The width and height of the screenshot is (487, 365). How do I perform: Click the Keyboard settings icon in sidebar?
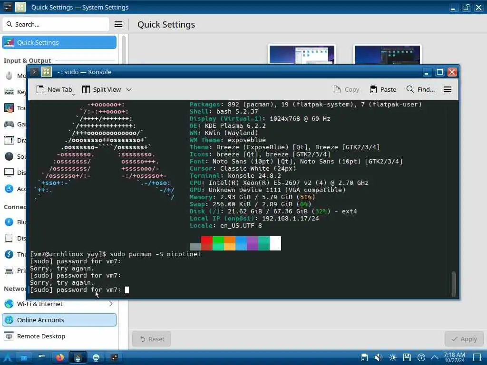click(x=9, y=92)
